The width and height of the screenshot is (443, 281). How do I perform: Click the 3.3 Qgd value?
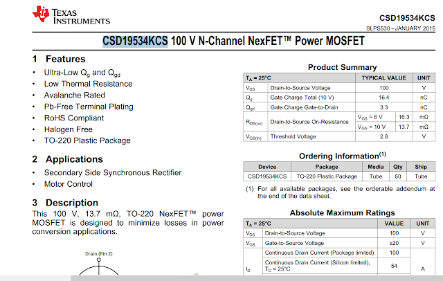(x=383, y=107)
